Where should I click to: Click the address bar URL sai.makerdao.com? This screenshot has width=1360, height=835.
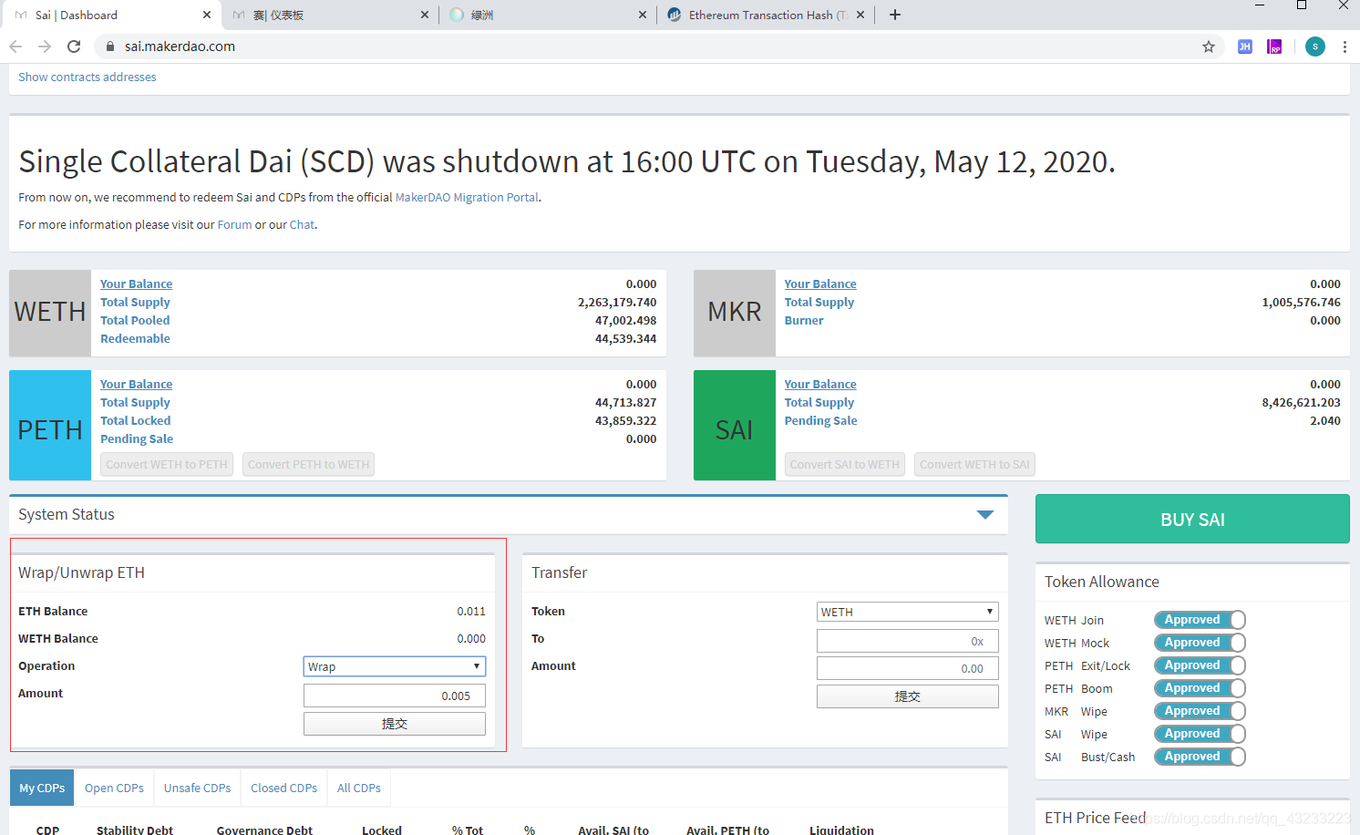point(180,46)
